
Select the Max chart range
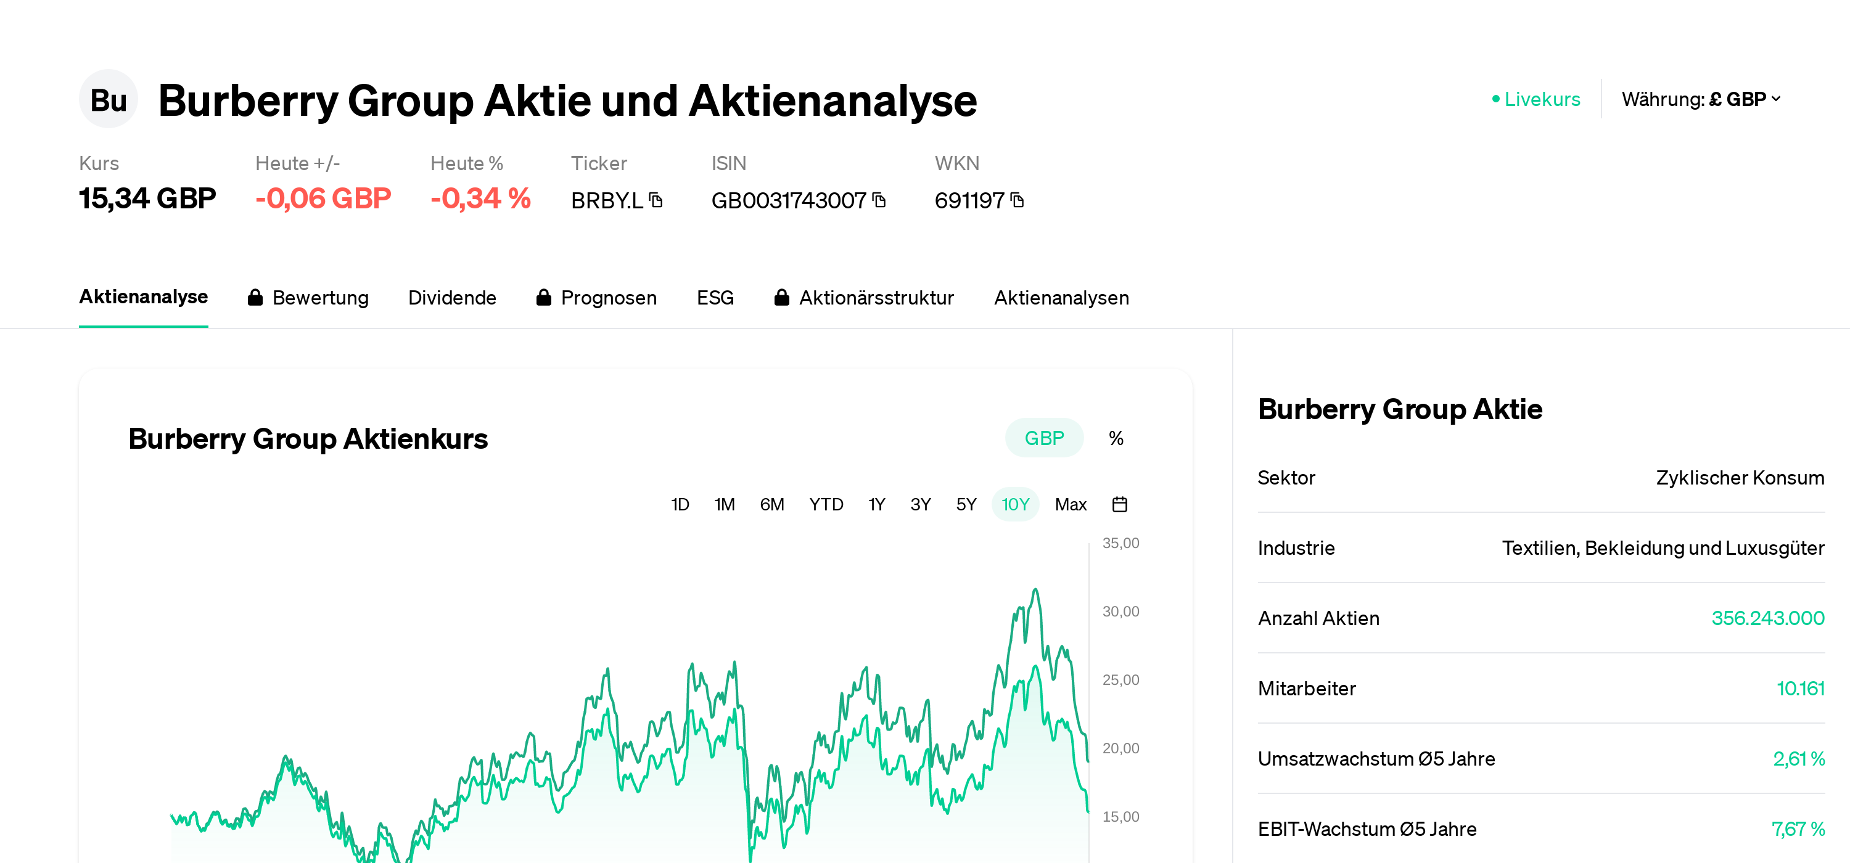click(1071, 504)
